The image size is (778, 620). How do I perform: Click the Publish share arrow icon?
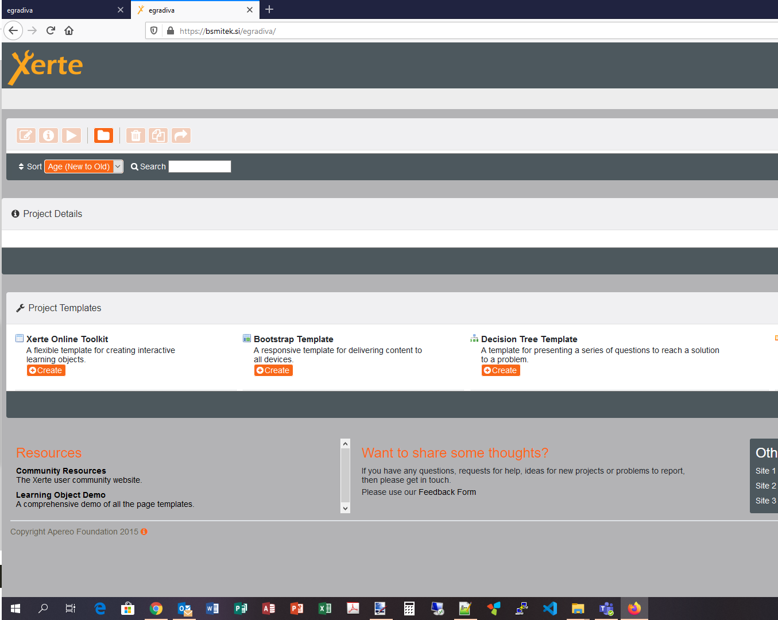pyautogui.click(x=181, y=135)
